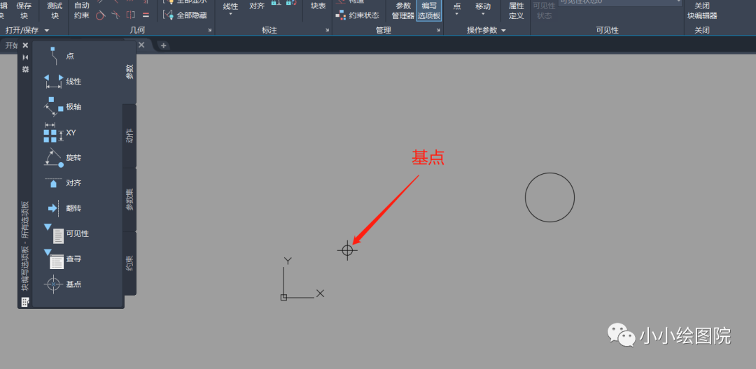
Task: Toggle 约束状态 in the ribbon
Action: point(358,15)
